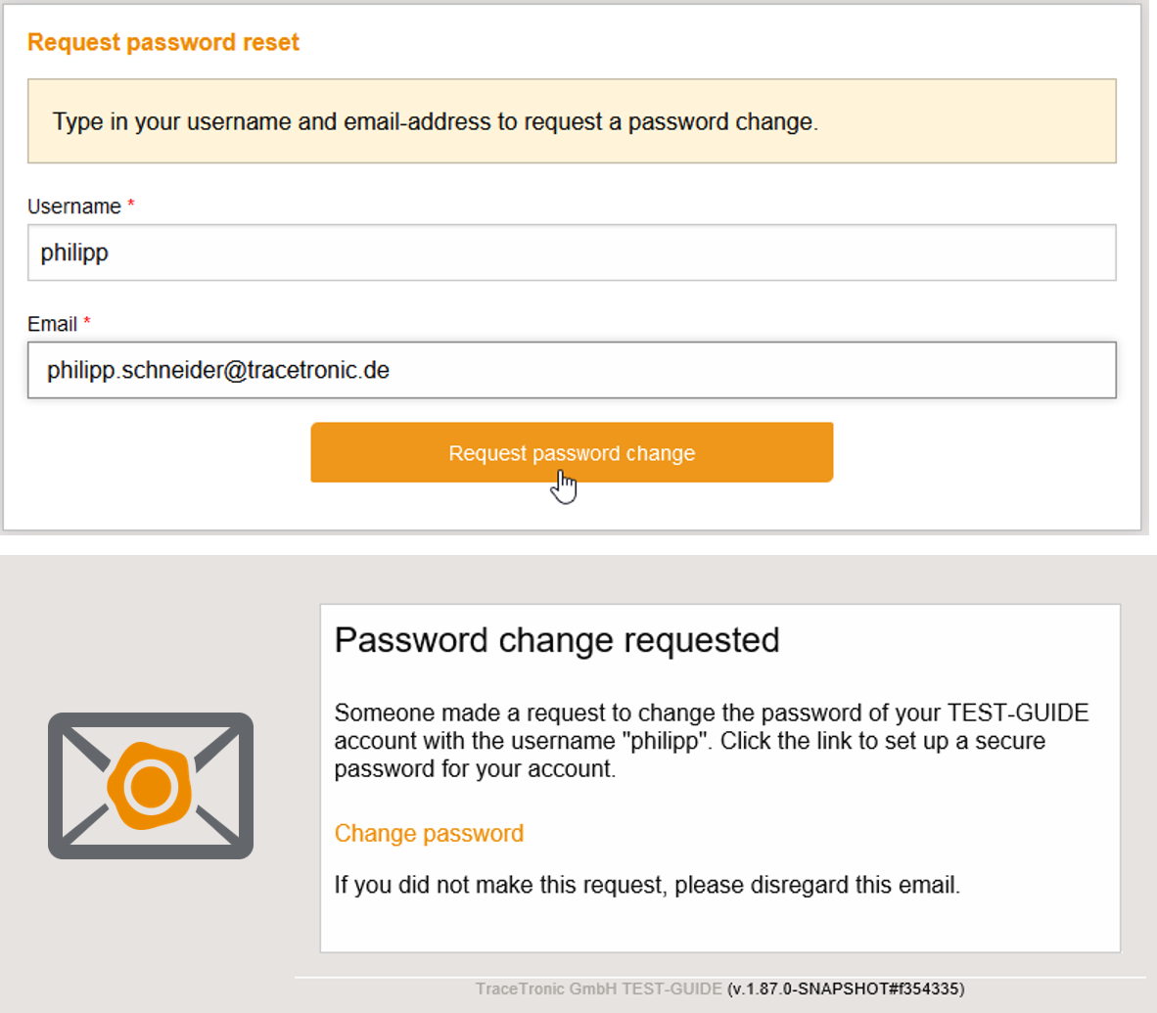The height and width of the screenshot is (1013, 1157).
Task: Click the v.1.87.0-SNAPSHOT version text
Action: (x=846, y=989)
